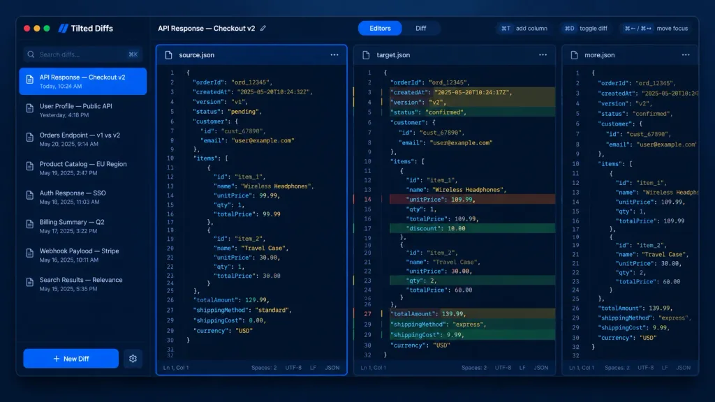Click the file icon beside target.json
The image size is (715, 402).
pyautogui.click(x=366, y=55)
